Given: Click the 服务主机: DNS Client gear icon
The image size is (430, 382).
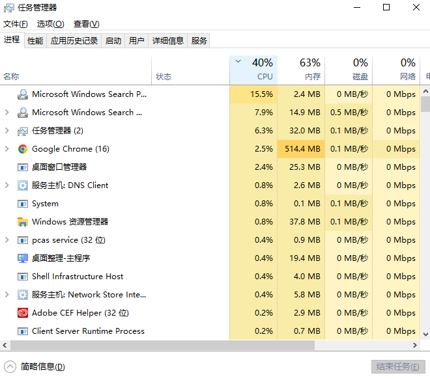Looking at the screenshot, I should point(23,185).
